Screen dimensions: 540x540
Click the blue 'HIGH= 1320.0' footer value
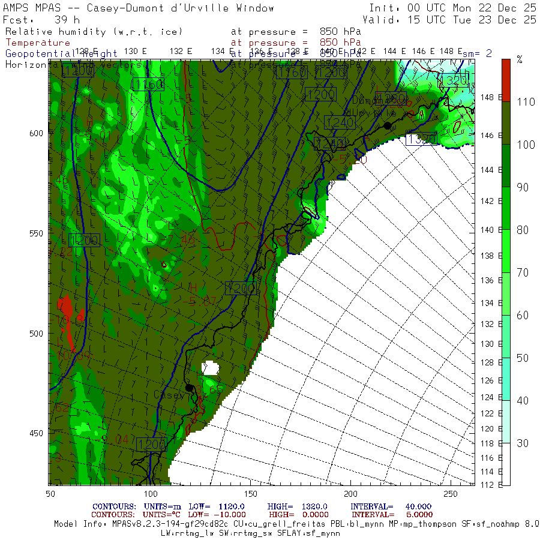click(298, 506)
